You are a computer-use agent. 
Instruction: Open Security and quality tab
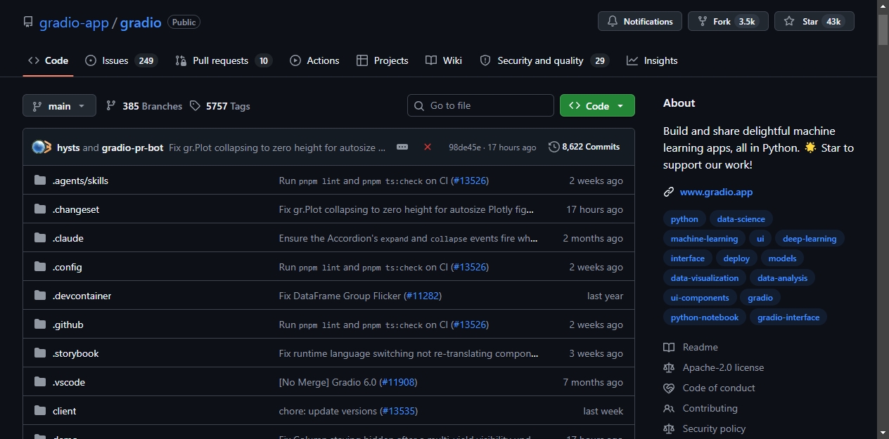click(544, 60)
